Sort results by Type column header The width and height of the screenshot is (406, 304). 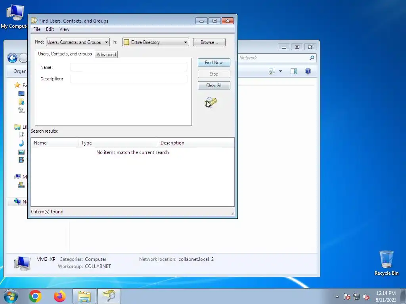pyautogui.click(x=118, y=142)
